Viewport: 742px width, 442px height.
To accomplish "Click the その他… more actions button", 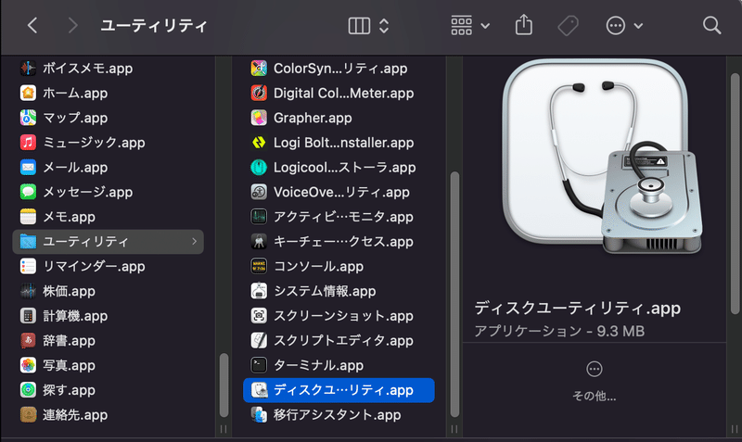I will 595,382.
